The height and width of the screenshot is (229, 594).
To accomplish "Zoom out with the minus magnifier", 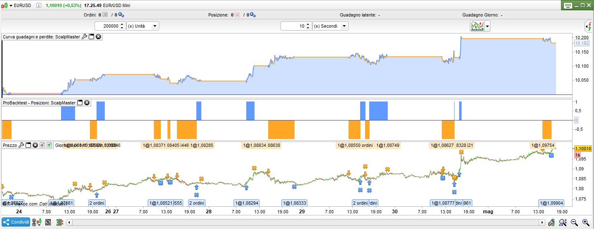I will coord(574,222).
